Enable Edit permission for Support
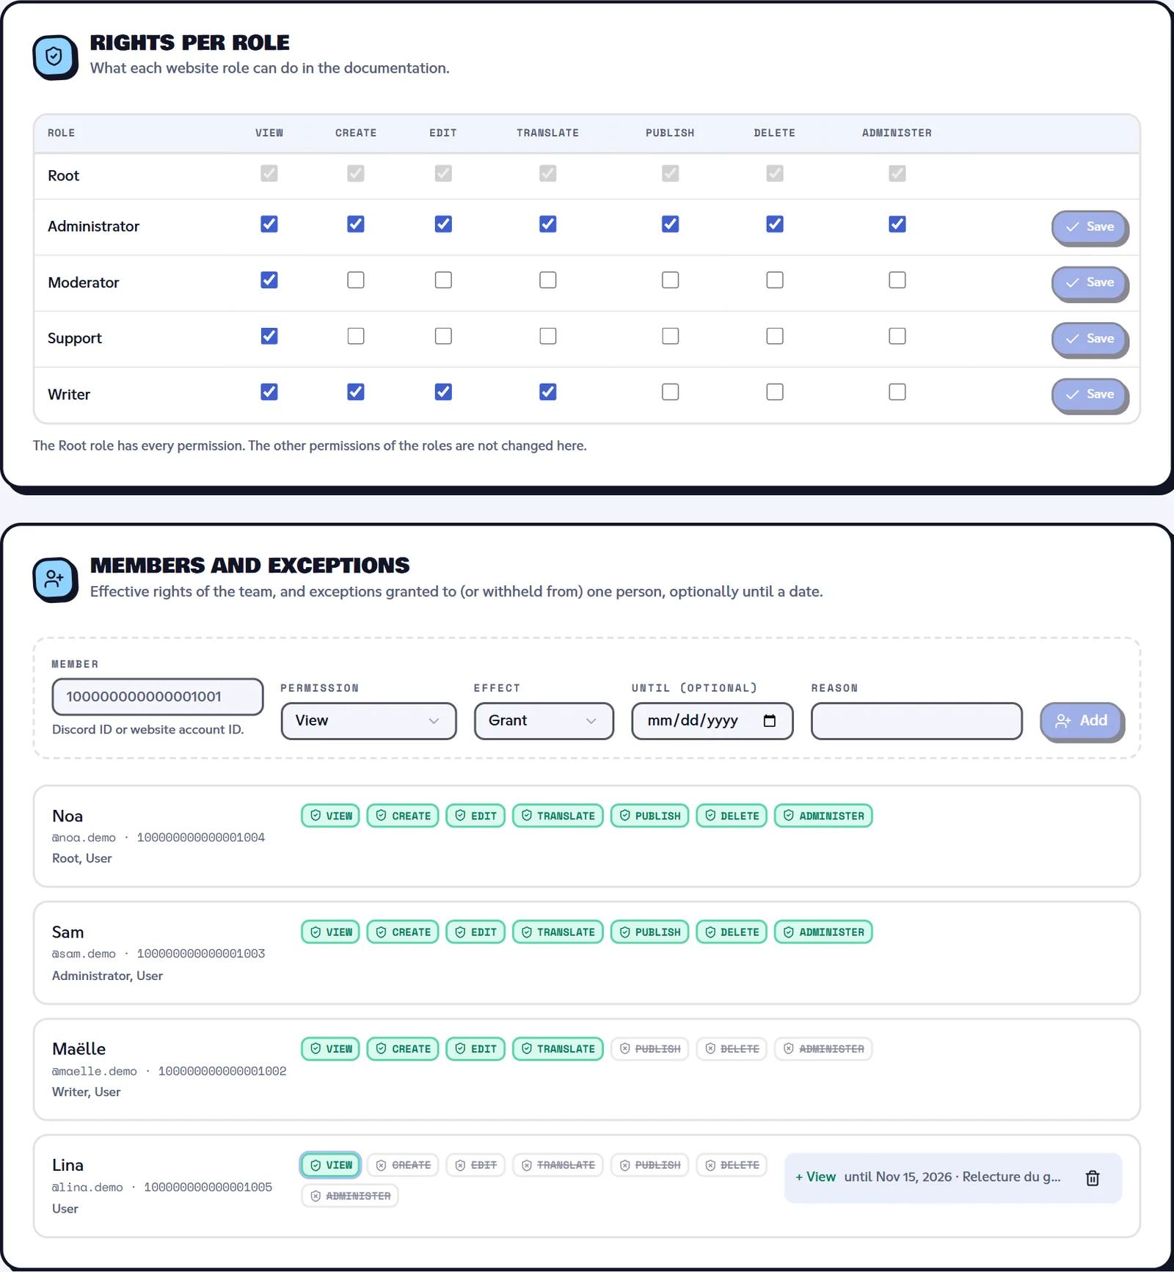Screen dimensions: 1174x1272 click(443, 336)
